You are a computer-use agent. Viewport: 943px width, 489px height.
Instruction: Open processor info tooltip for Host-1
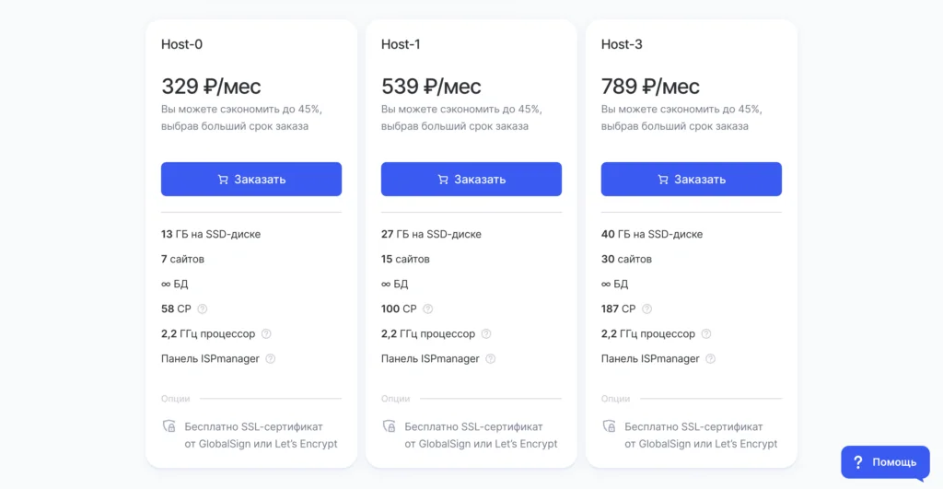point(486,333)
